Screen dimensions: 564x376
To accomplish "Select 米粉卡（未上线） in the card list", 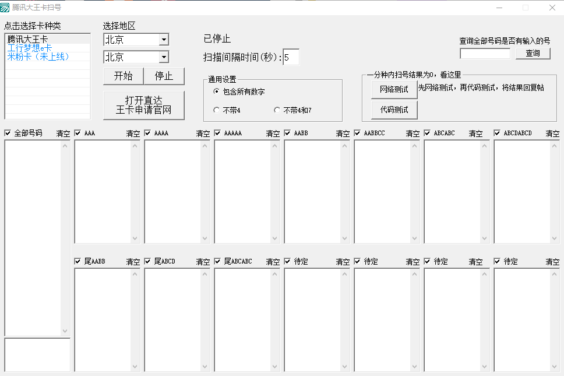I will tap(47, 57).
